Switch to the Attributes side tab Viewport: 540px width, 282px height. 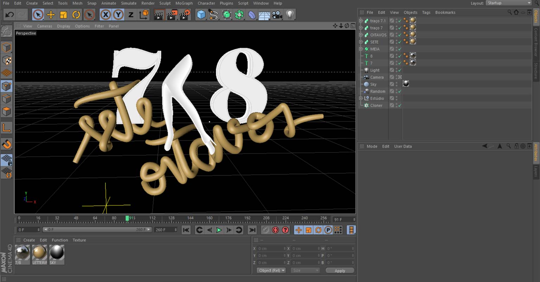(536, 152)
